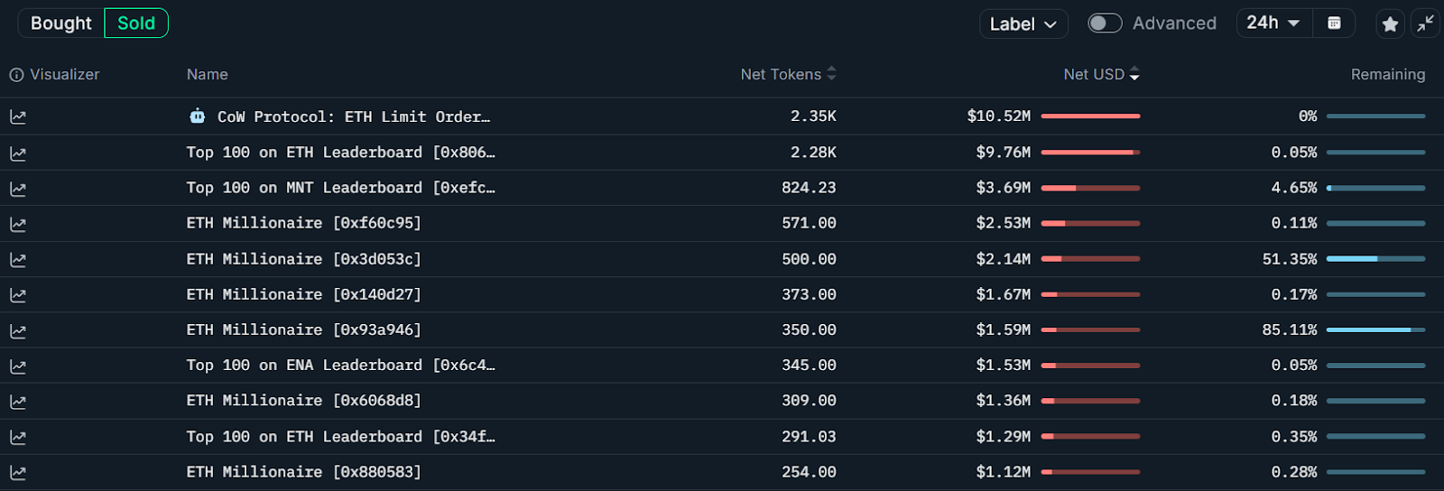This screenshot has height=491, width=1444.
Task: Open the 24h timeframe dropdown
Action: click(x=1273, y=23)
